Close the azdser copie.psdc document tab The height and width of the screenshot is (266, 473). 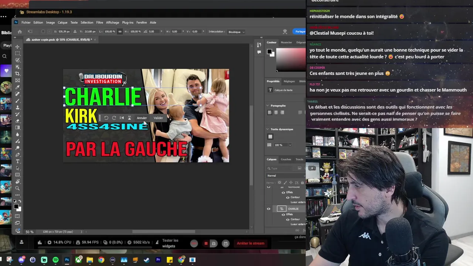tap(95, 40)
